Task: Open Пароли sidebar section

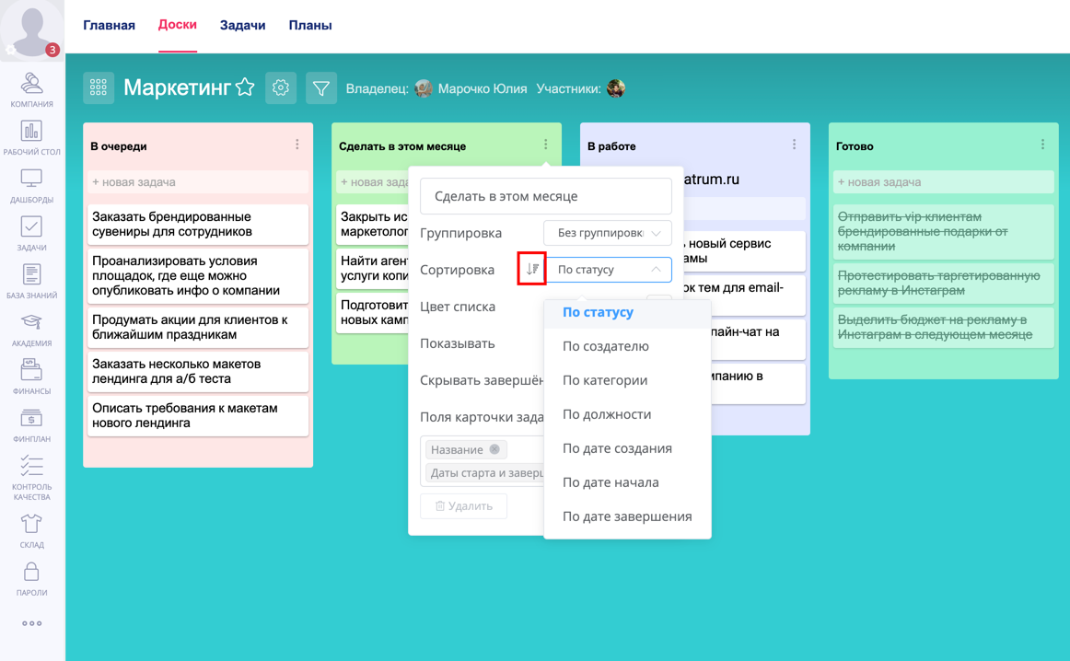Action: [x=31, y=578]
